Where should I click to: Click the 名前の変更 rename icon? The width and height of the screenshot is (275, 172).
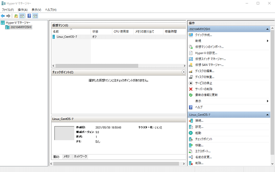(x=191, y=157)
